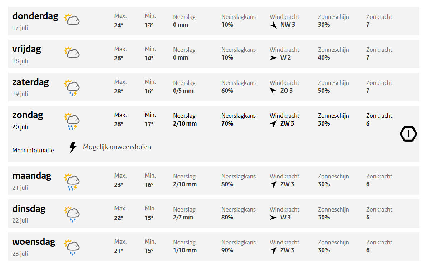Viewport: 426px width, 269px height.
Task: Click the Mogelijk onweersbuien warning text
Action: click(117, 147)
